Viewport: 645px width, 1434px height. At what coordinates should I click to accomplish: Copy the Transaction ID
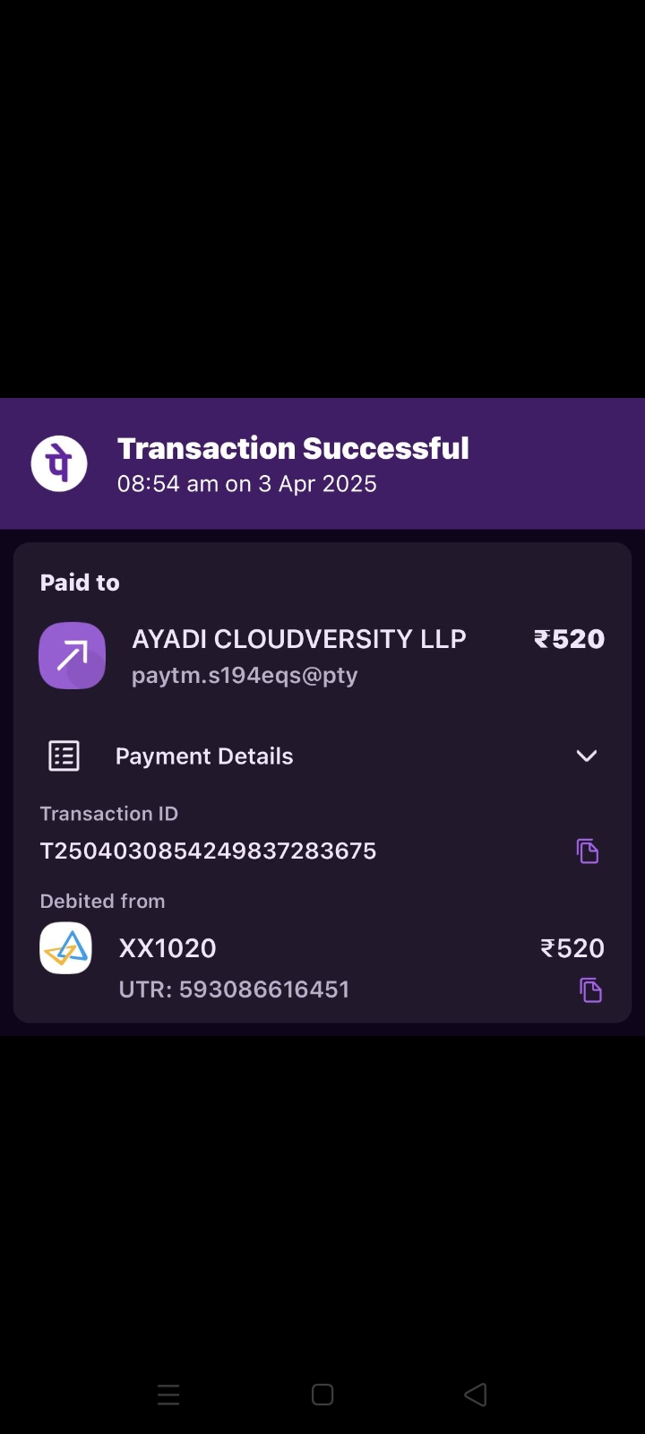click(x=587, y=851)
